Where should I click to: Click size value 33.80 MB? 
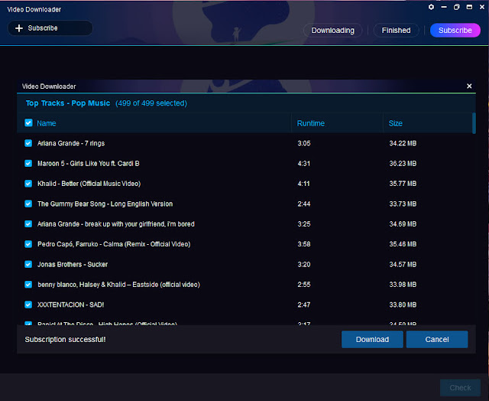403,305
